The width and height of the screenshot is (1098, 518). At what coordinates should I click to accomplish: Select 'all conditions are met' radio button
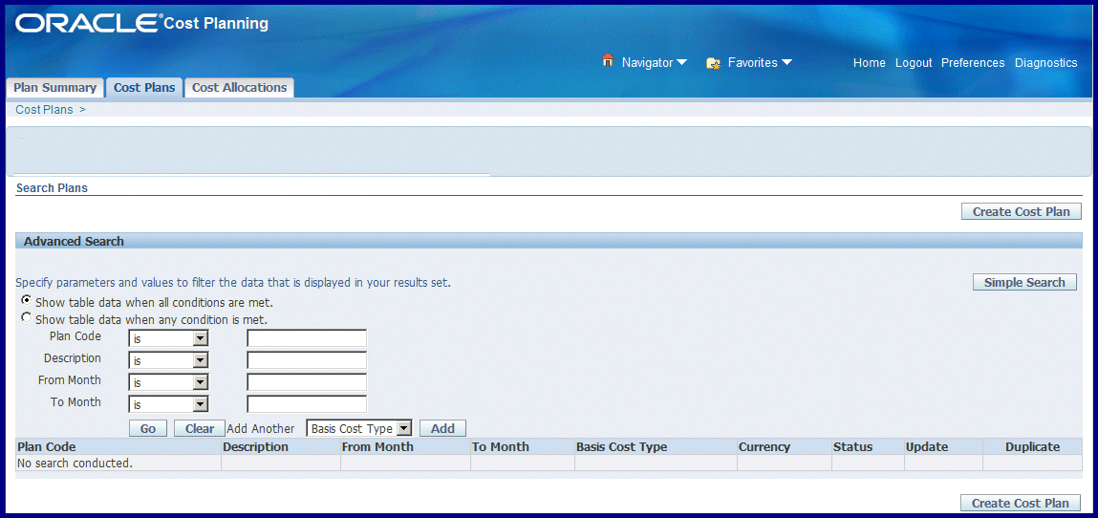click(27, 299)
